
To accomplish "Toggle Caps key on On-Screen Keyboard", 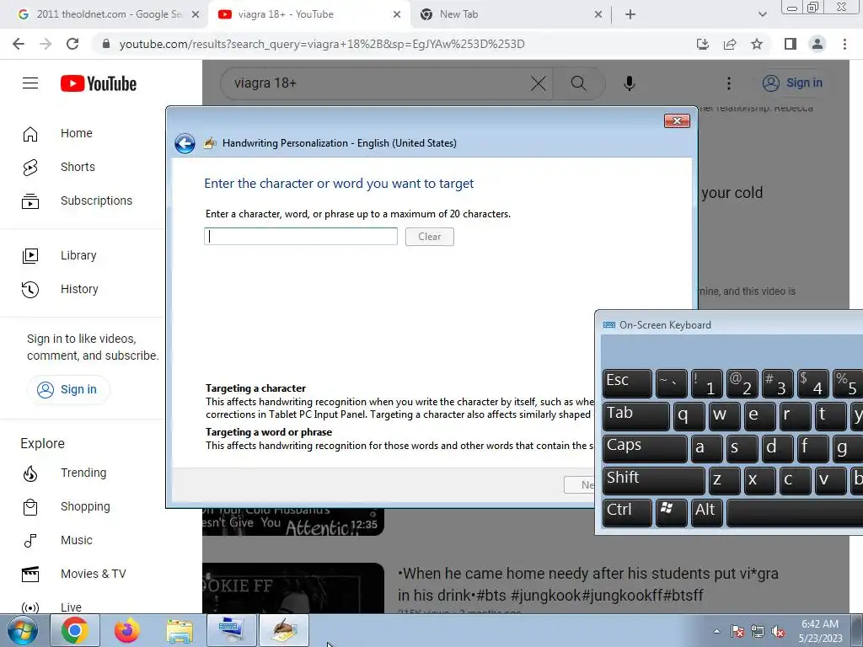I will [645, 448].
